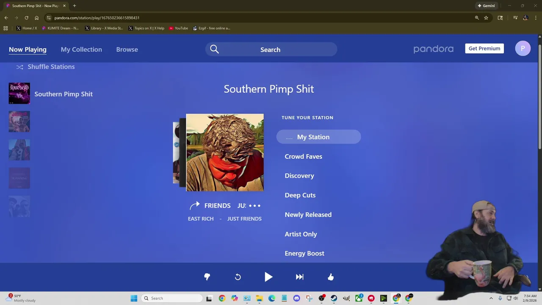Screen dimensions: 542x305
Task: Open the Chrome three-dot menu
Action: (x=536, y=18)
